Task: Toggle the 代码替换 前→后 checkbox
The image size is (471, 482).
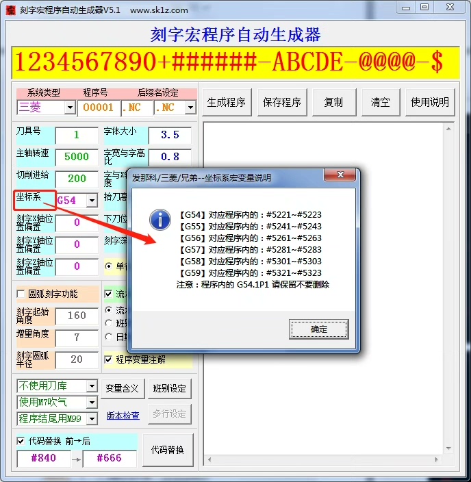Action: [21, 441]
